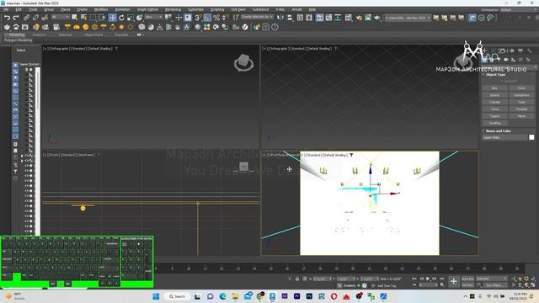
Task: Click the Sphere primitive button
Action: pos(494,95)
